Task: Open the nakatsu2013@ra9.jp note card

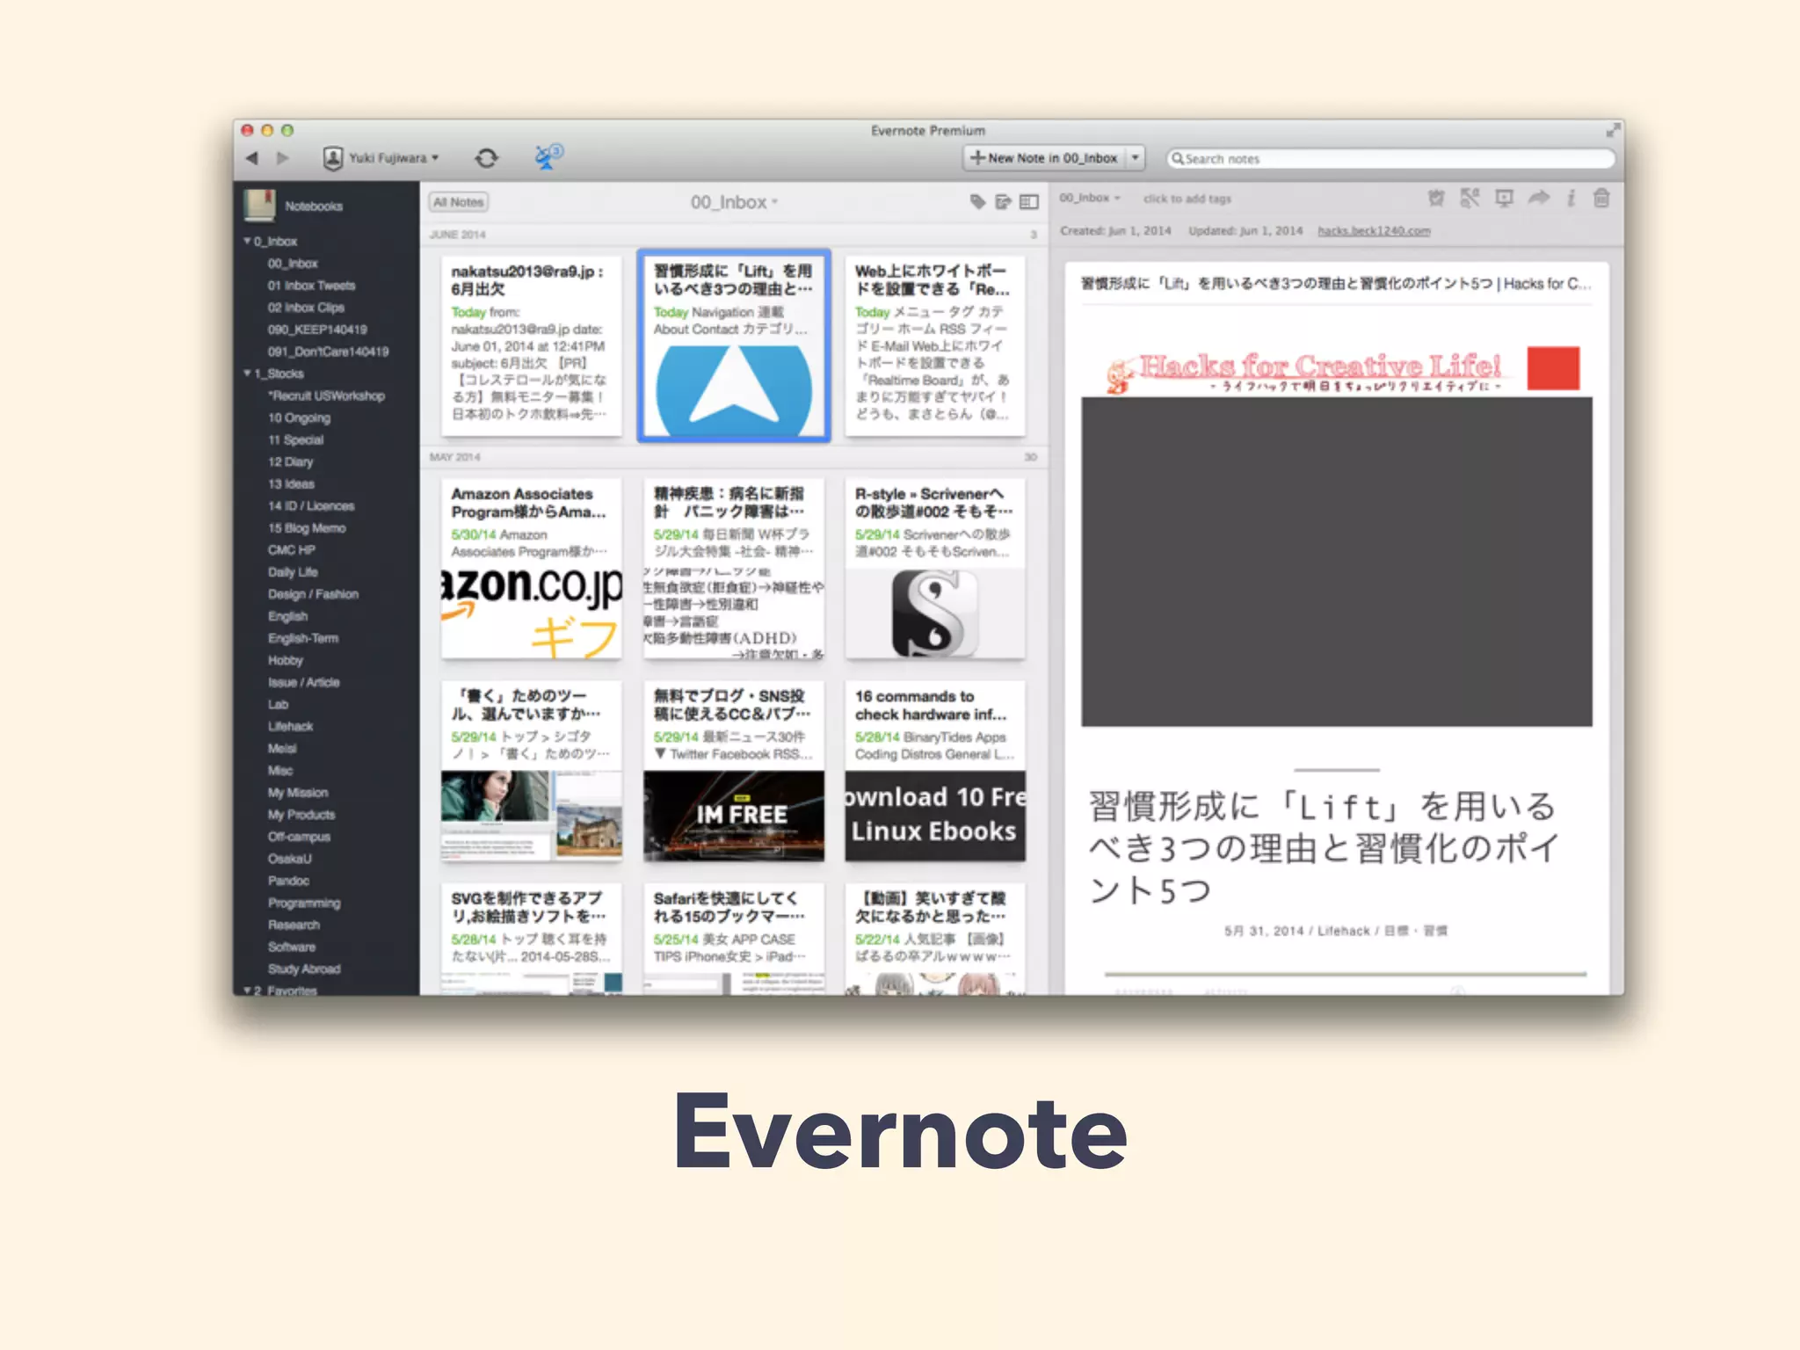Action: [532, 345]
